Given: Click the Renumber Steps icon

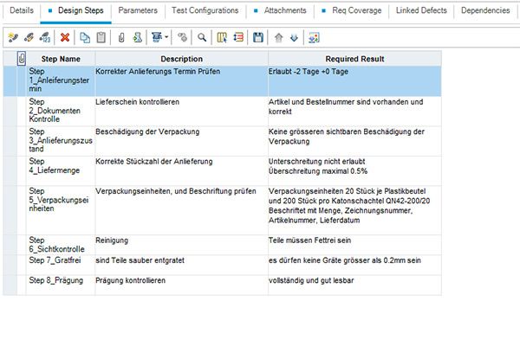Looking at the screenshot, I should point(44,37).
